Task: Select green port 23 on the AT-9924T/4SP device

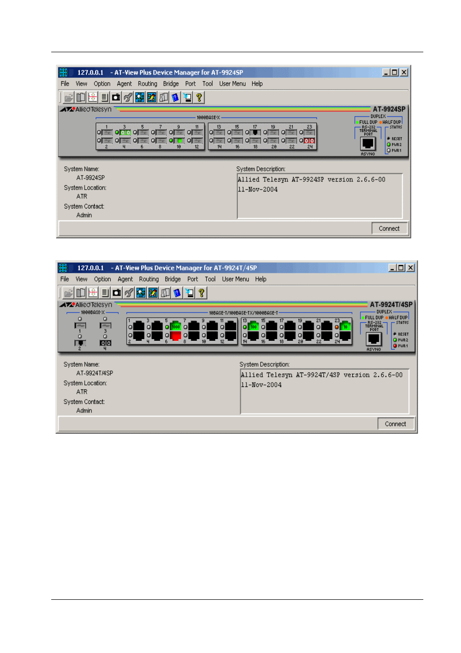Action: click(346, 326)
